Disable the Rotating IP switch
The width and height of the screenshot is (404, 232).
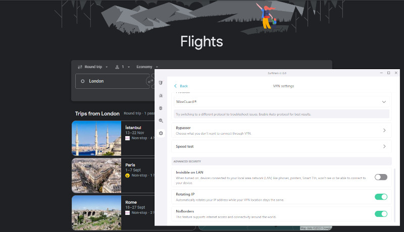tap(381, 197)
